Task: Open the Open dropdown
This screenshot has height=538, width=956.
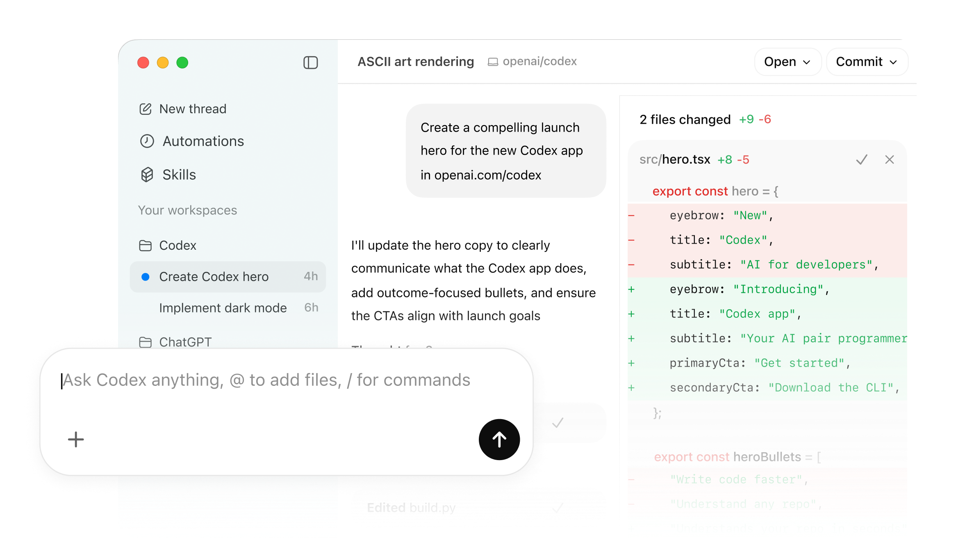Action: (x=788, y=62)
